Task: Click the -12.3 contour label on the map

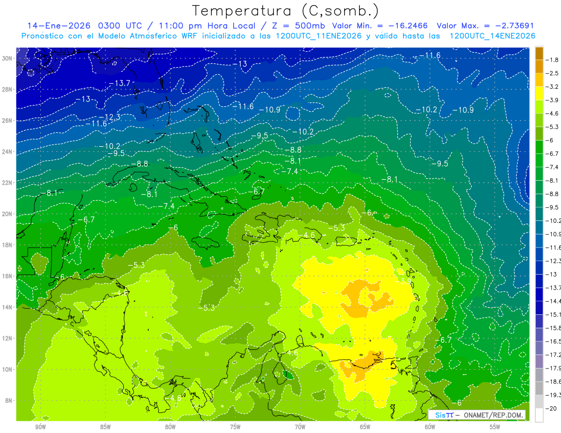Action: 110,117
